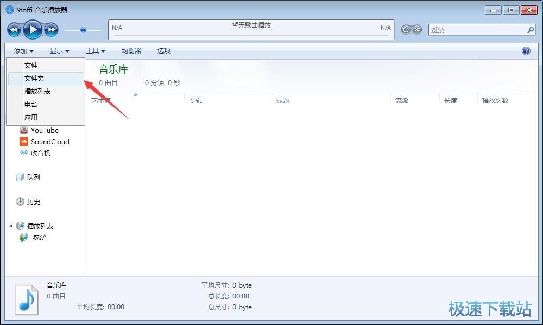Click the Next track button
The width and height of the screenshot is (543, 325).
point(51,29)
